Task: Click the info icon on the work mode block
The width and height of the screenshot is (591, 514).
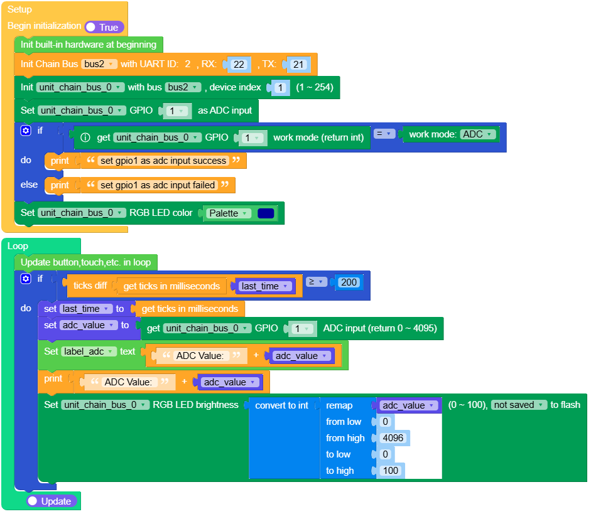Action: point(85,137)
